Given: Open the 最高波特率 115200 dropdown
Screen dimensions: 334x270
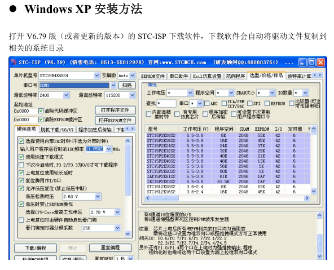Looking at the screenshot, I should [x=133, y=95].
